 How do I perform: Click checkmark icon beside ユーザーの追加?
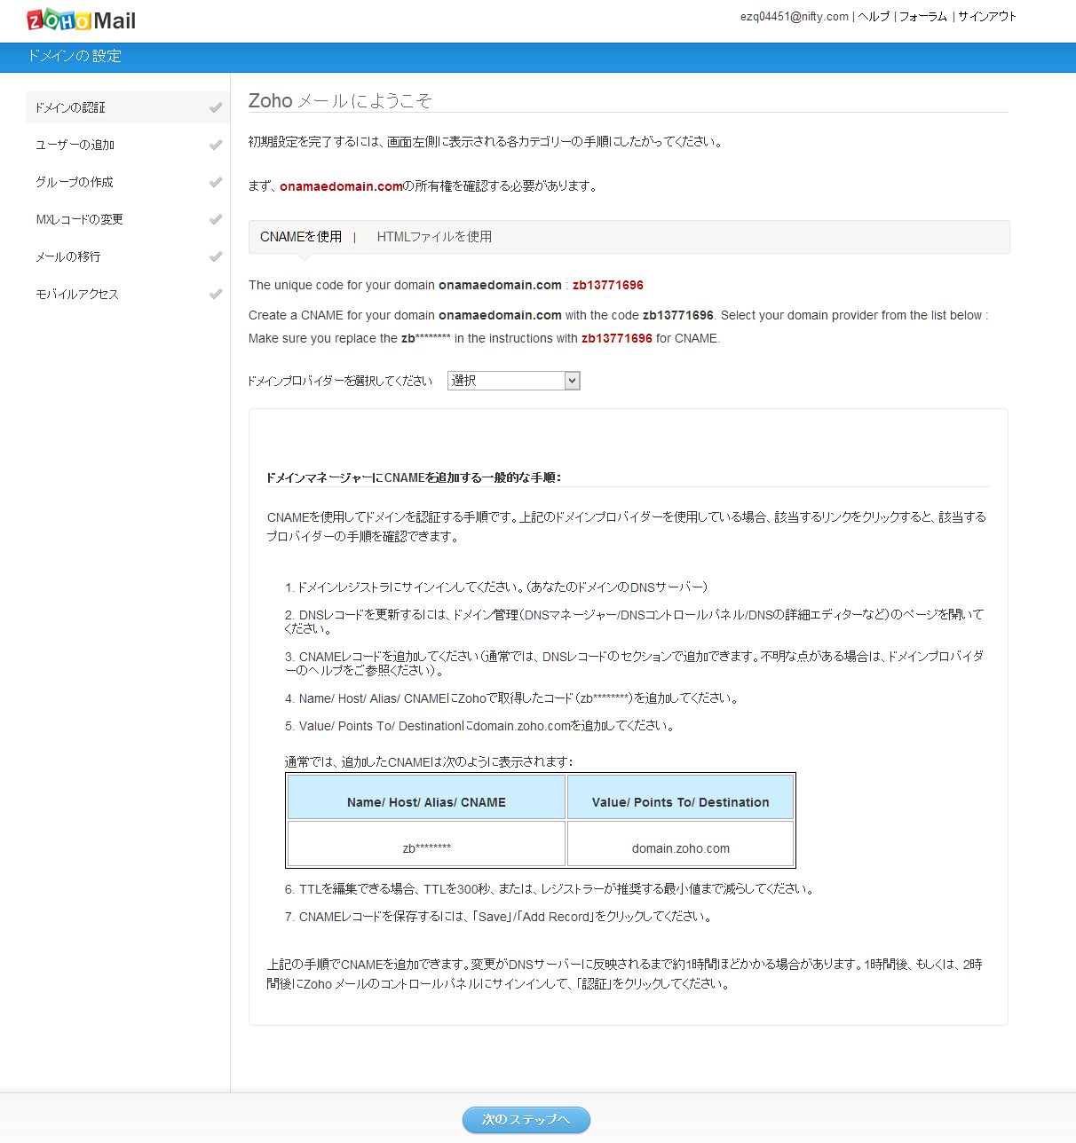[x=216, y=145]
